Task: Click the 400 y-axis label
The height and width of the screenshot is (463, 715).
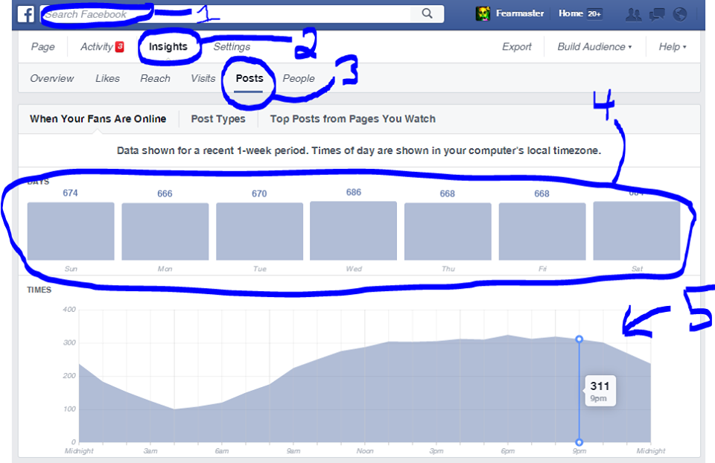Action: click(x=69, y=310)
